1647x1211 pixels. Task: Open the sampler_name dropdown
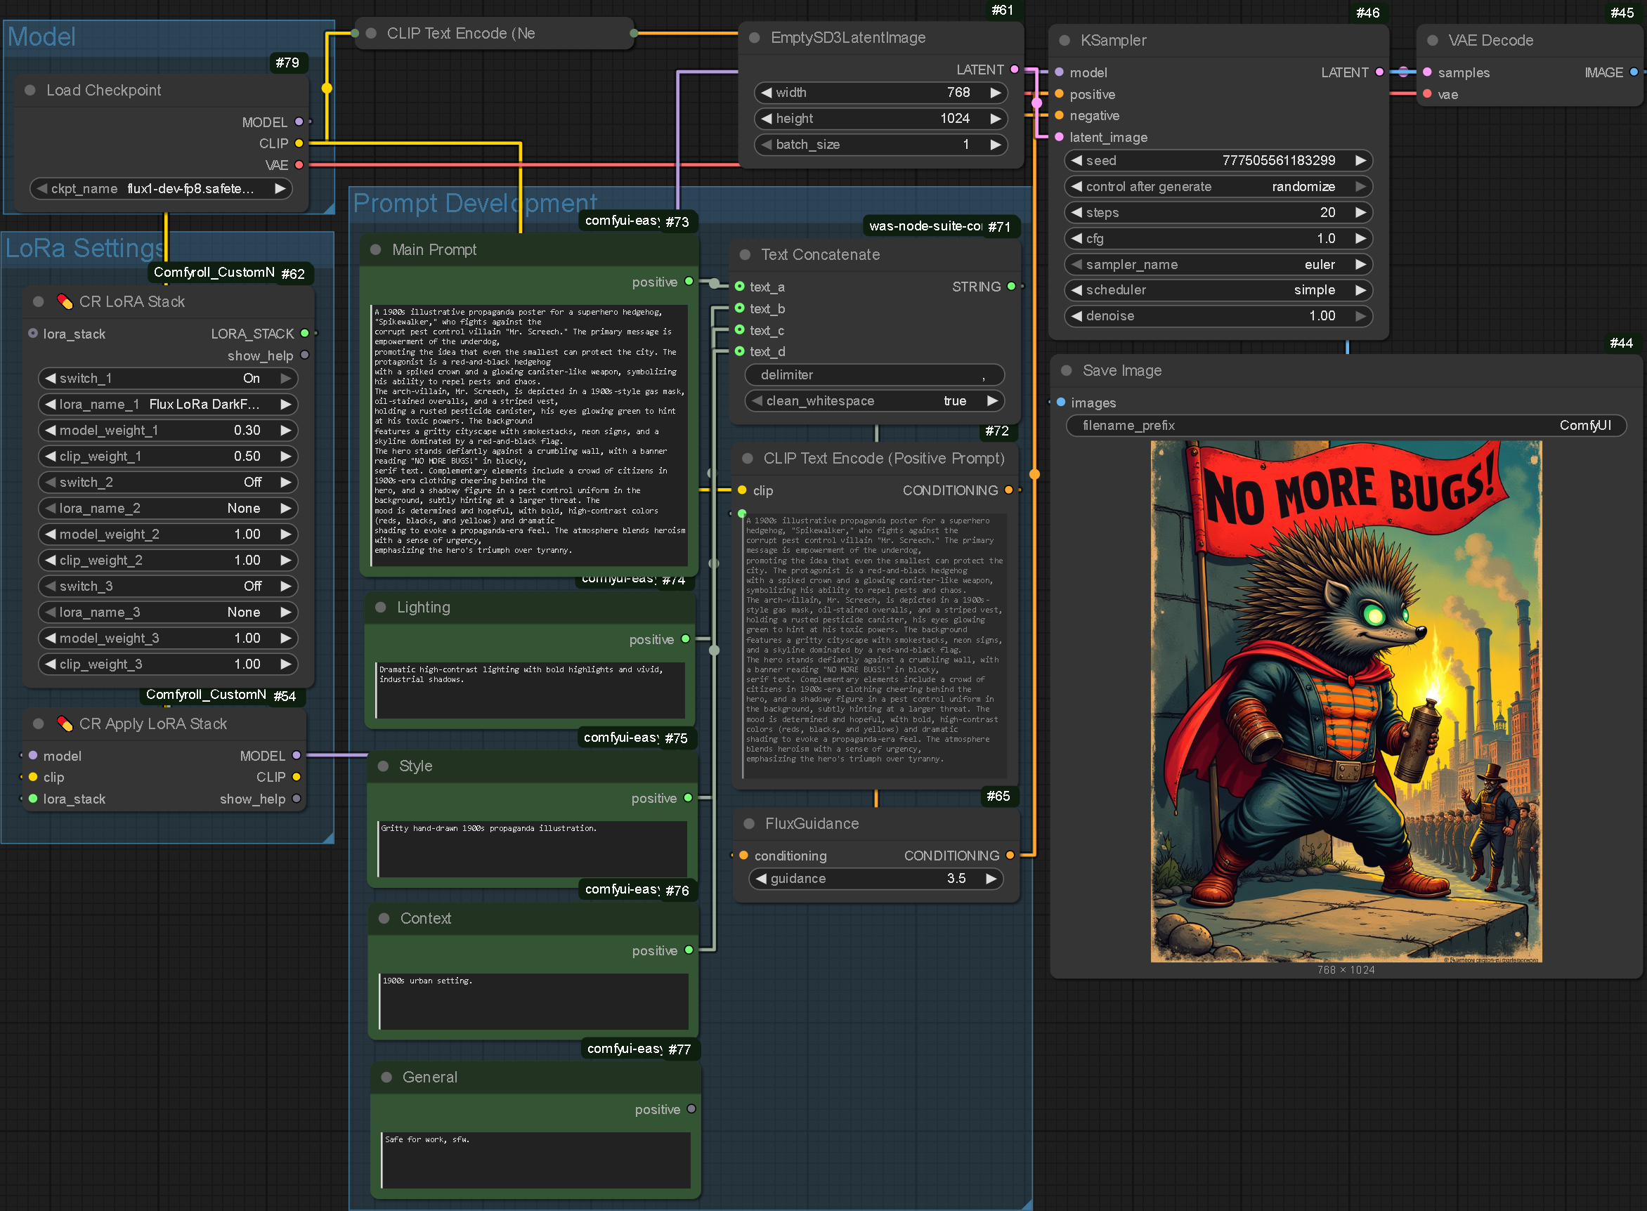click(1218, 265)
